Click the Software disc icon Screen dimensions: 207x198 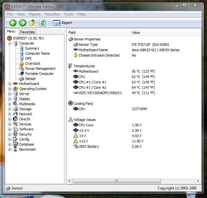15,129
